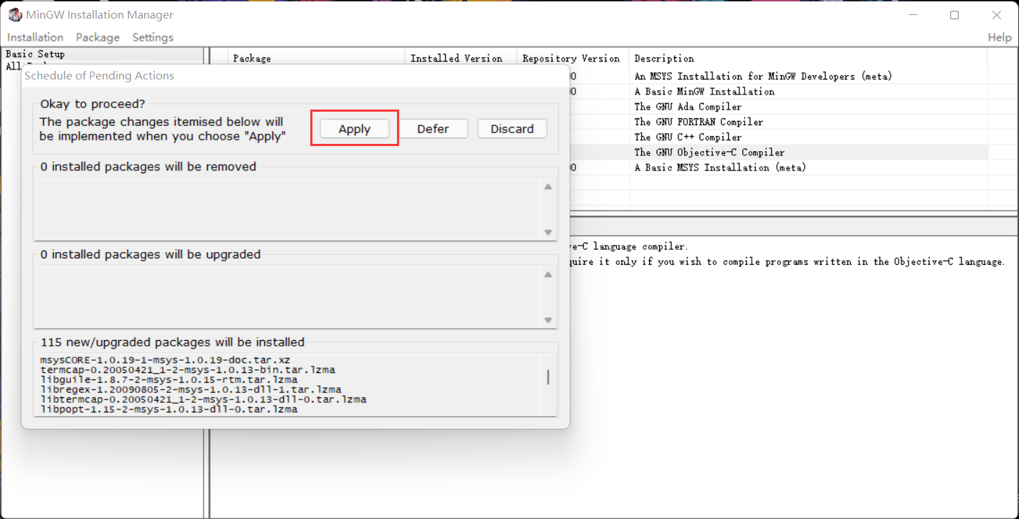
Task: Click libregex-1.20090805-2 dll-1 entry
Action: (191, 390)
